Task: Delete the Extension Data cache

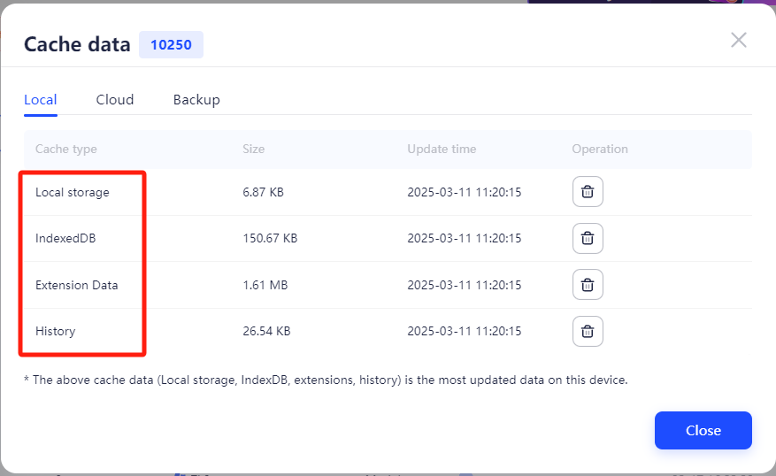Action: point(588,285)
